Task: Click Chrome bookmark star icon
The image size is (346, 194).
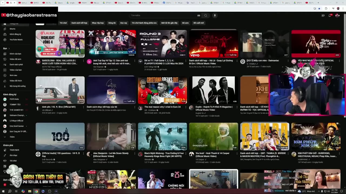Action: point(319,8)
